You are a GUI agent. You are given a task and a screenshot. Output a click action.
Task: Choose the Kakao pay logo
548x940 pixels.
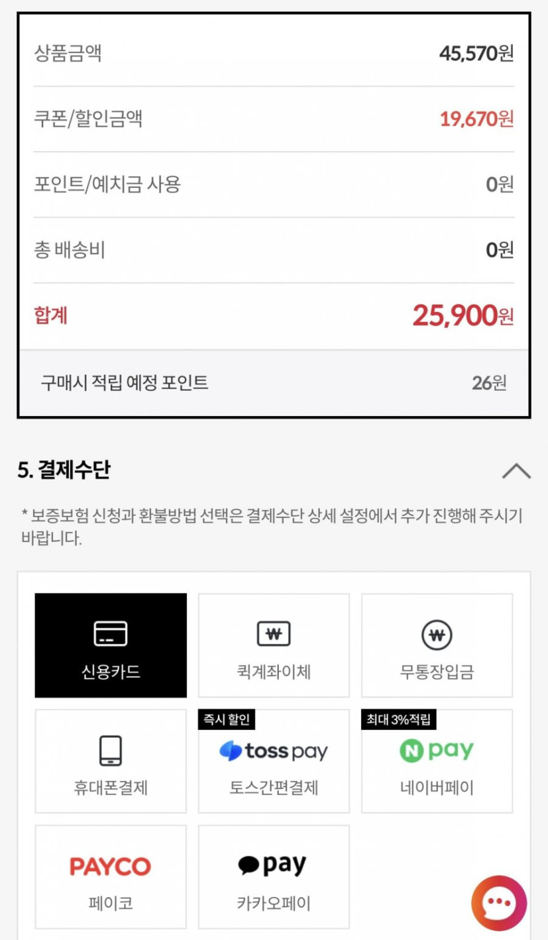(272, 866)
